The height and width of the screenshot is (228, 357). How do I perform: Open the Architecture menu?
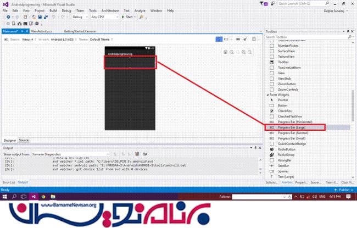(110, 10)
